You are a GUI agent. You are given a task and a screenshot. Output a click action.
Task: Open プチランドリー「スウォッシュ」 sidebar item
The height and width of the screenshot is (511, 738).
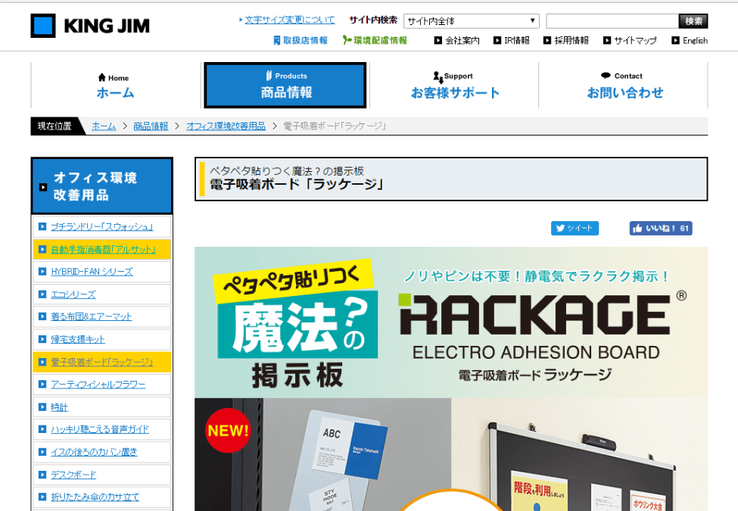tap(102, 227)
